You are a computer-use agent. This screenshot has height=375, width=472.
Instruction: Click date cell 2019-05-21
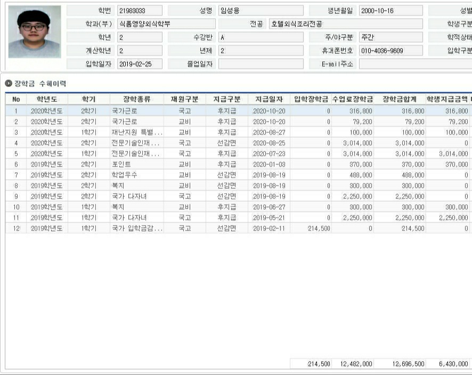pos(269,218)
